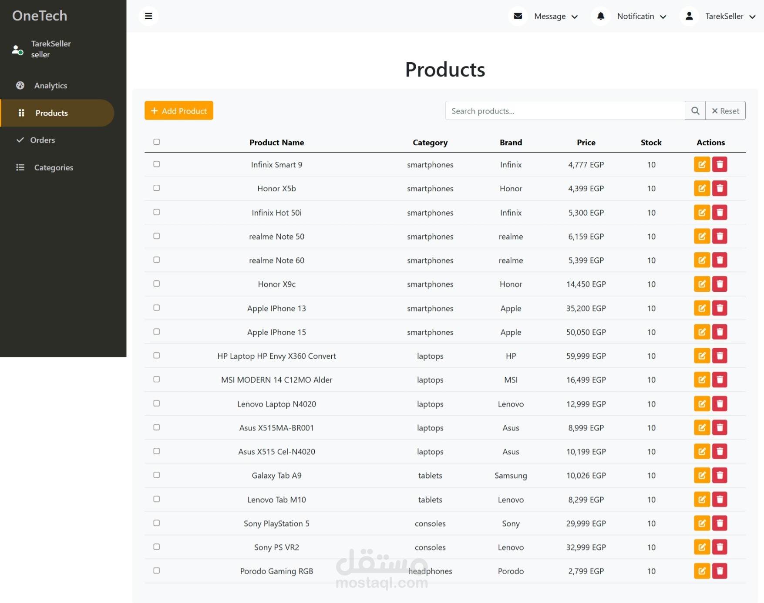Edit the Sony PS VR2 product

click(x=702, y=547)
